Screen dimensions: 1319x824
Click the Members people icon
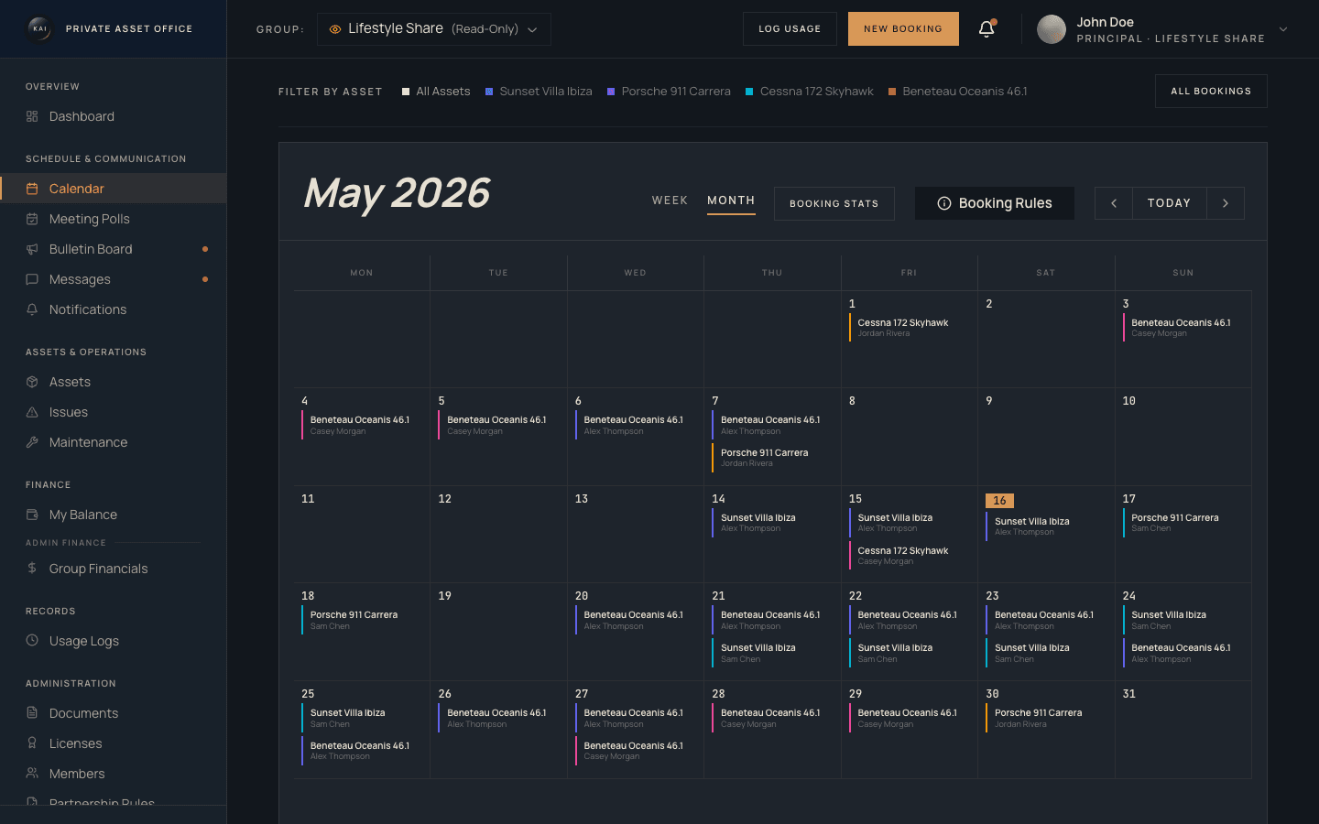[32, 774]
